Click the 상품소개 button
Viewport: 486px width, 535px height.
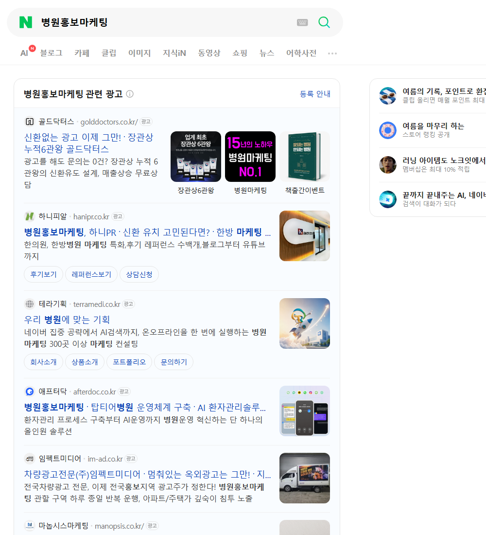(85, 362)
